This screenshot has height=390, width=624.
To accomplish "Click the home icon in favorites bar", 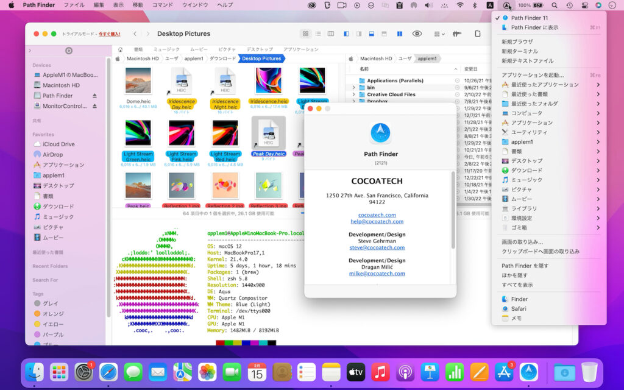I will pos(121,49).
